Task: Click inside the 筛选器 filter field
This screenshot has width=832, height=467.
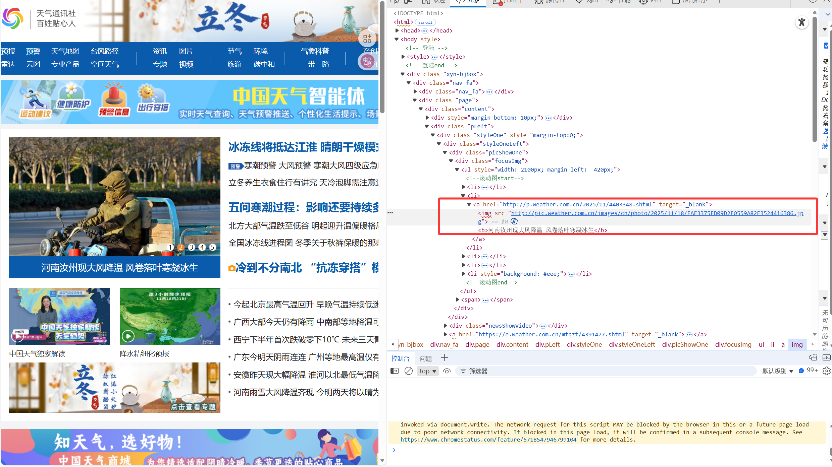Action: (x=537, y=371)
